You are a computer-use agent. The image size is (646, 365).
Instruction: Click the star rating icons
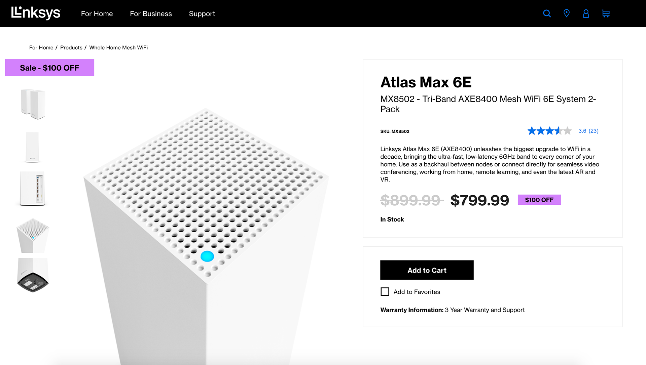(549, 131)
